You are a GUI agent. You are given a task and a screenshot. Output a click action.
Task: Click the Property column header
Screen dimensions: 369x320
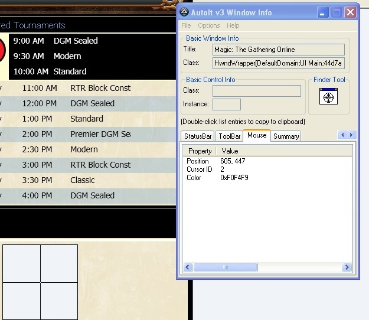200,151
